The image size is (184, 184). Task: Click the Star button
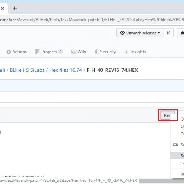(181, 33)
